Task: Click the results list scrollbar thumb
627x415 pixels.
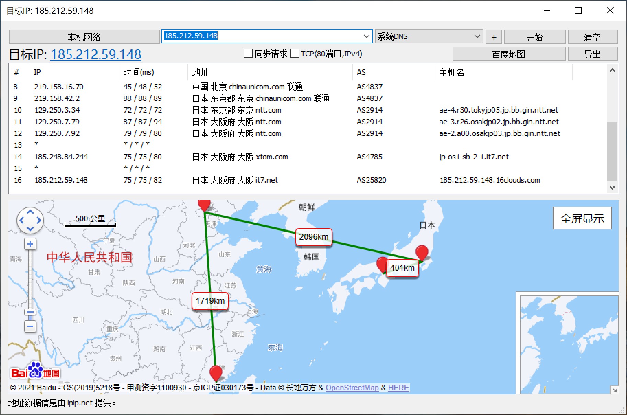Action: [612, 151]
